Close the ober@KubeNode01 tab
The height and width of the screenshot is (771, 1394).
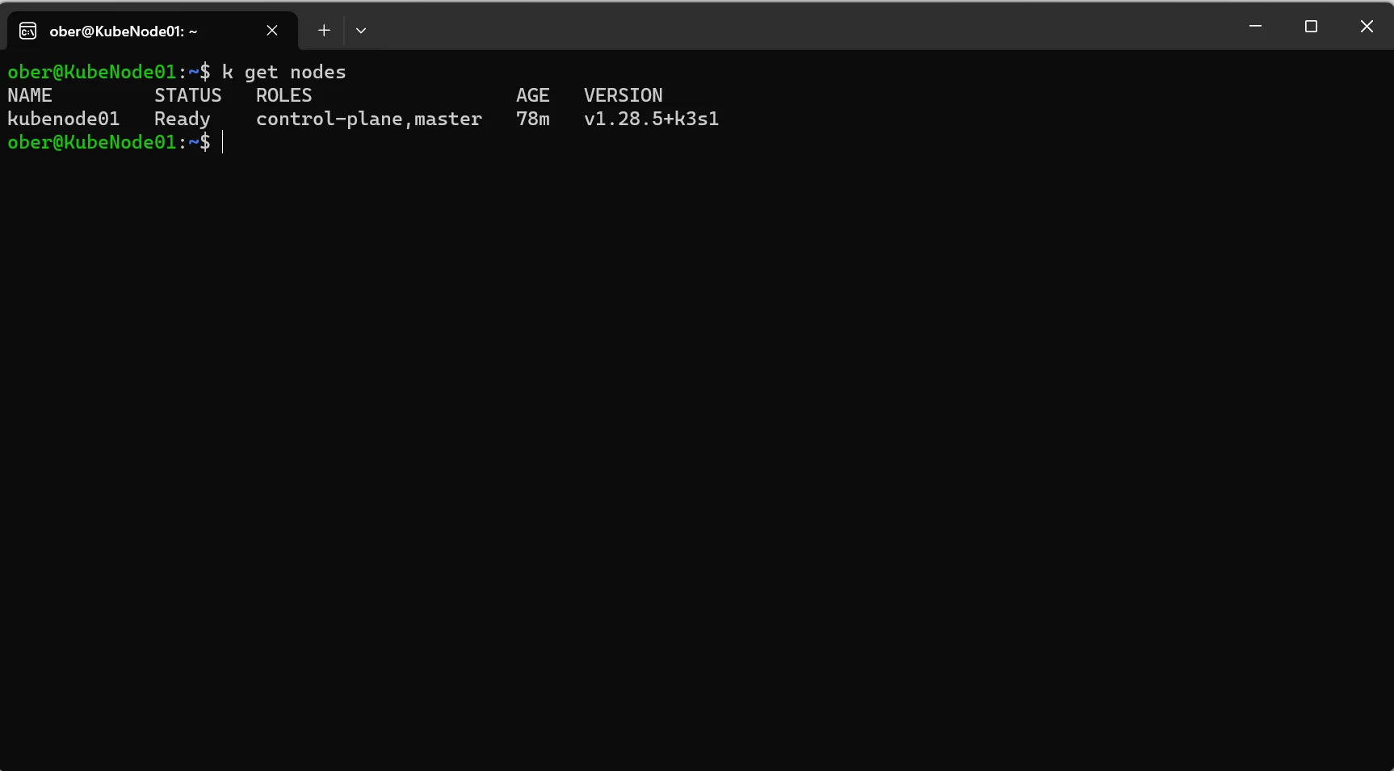pos(272,31)
